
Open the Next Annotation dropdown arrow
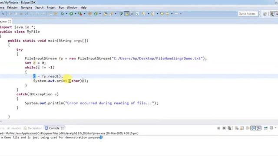click(x=148, y=13)
